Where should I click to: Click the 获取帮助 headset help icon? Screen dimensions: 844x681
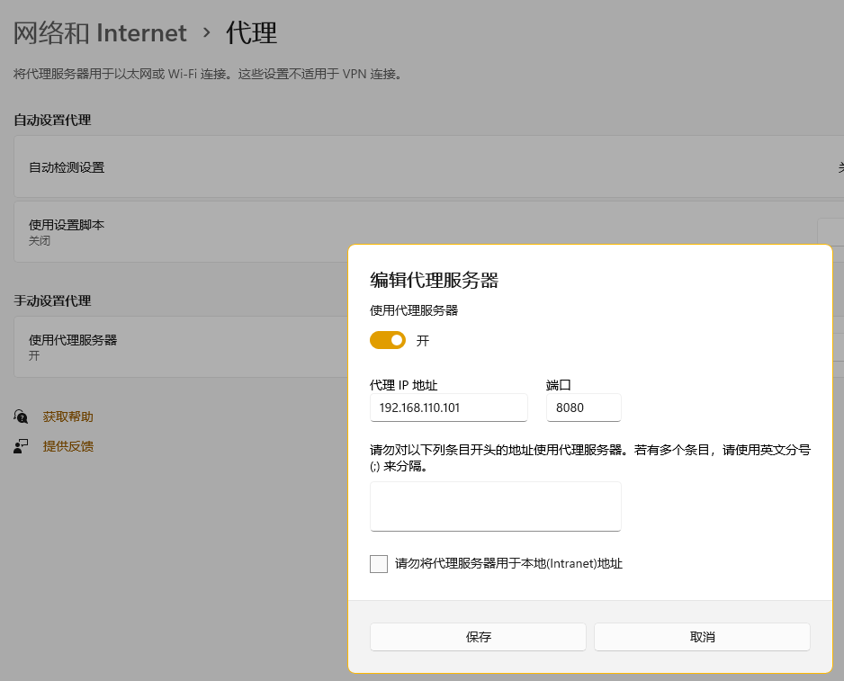click(x=21, y=417)
